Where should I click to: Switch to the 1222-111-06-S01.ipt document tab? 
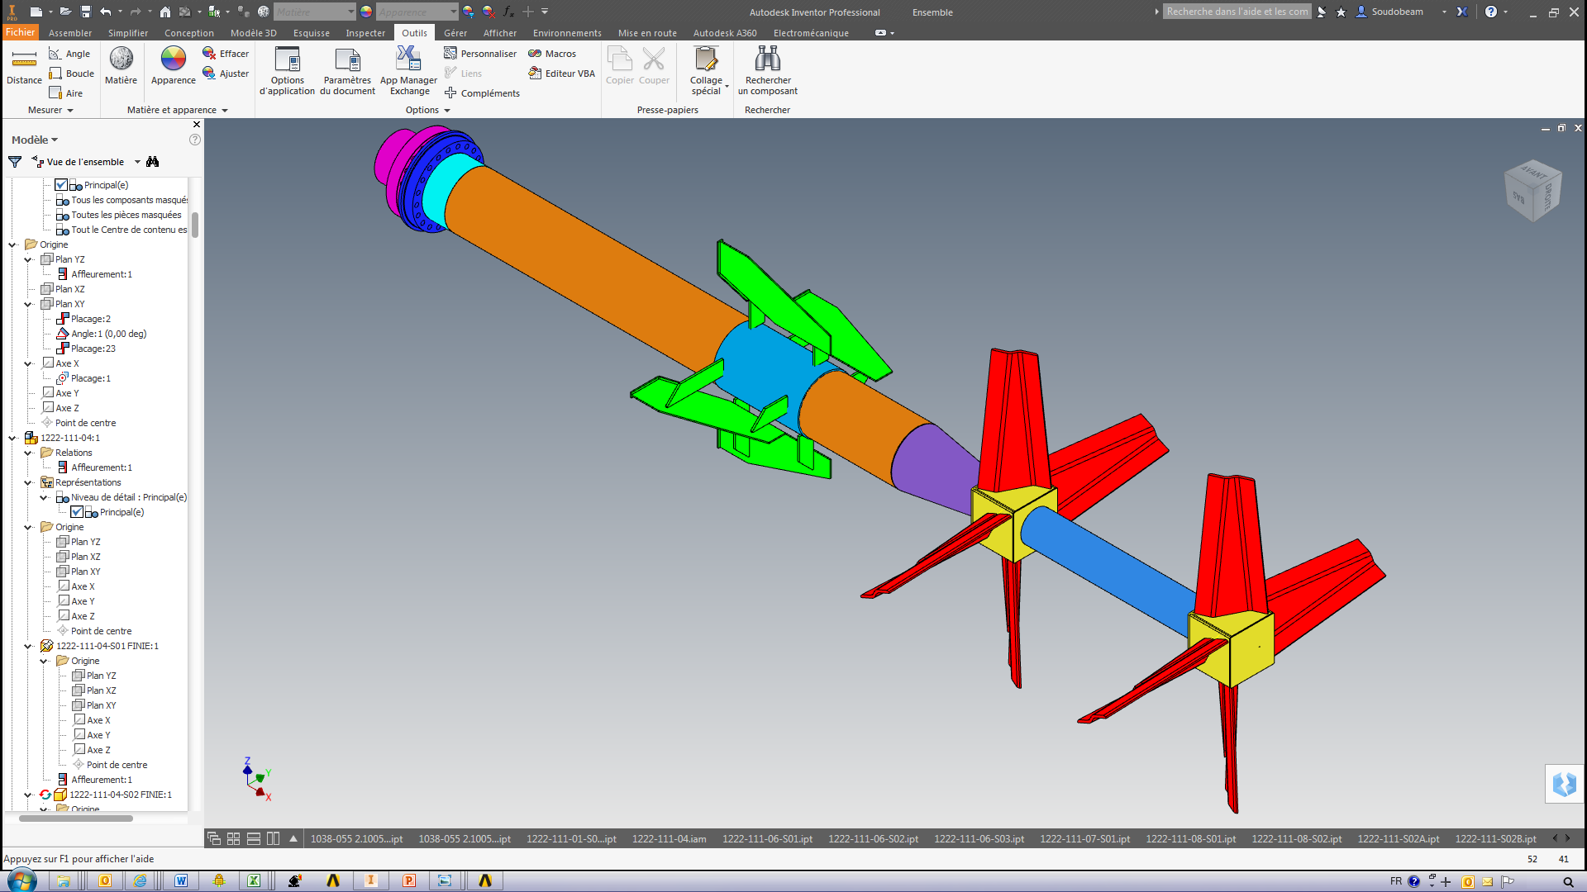pyautogui.click(x=768, y=838)
